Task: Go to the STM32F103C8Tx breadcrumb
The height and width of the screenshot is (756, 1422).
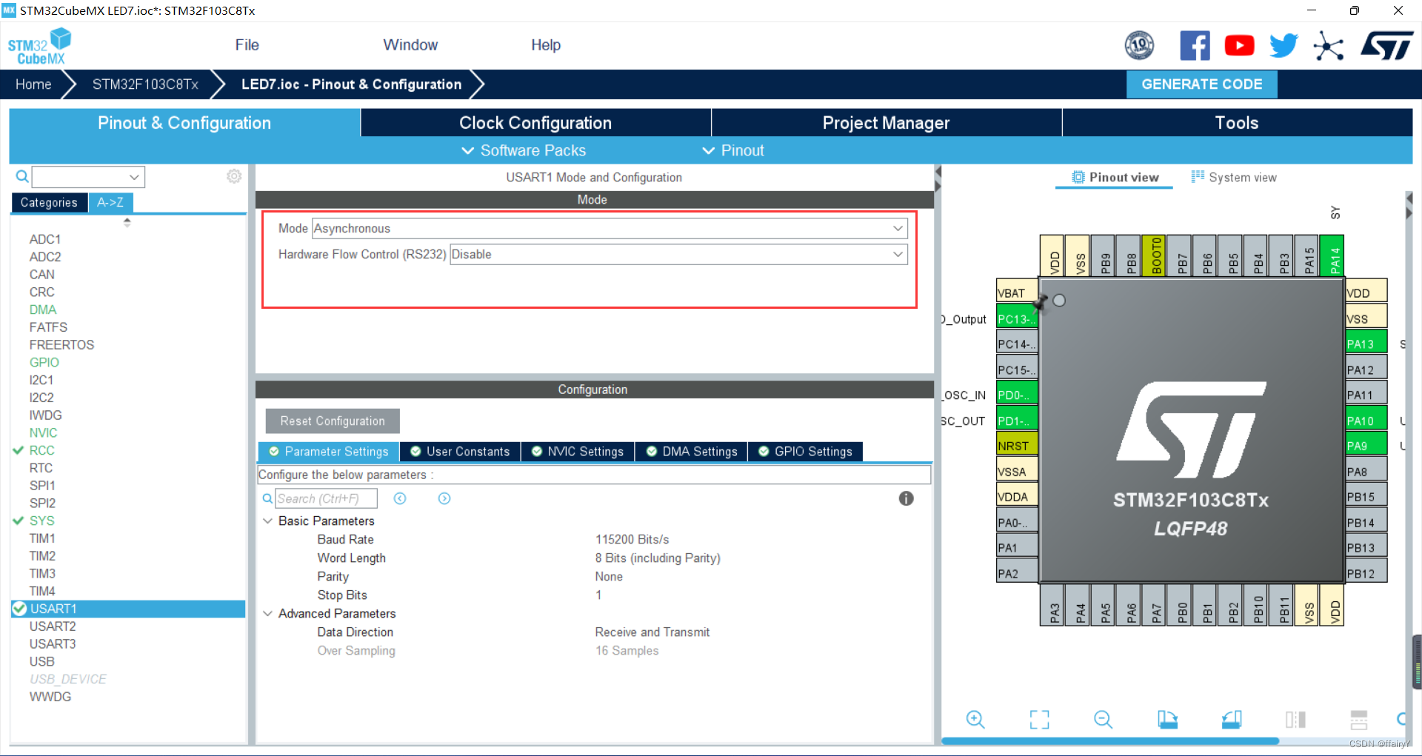Action: coord(145,84)
